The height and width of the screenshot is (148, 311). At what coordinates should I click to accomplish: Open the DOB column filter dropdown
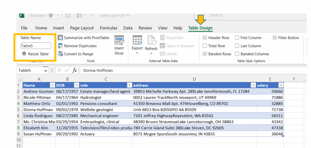[77, 86]
